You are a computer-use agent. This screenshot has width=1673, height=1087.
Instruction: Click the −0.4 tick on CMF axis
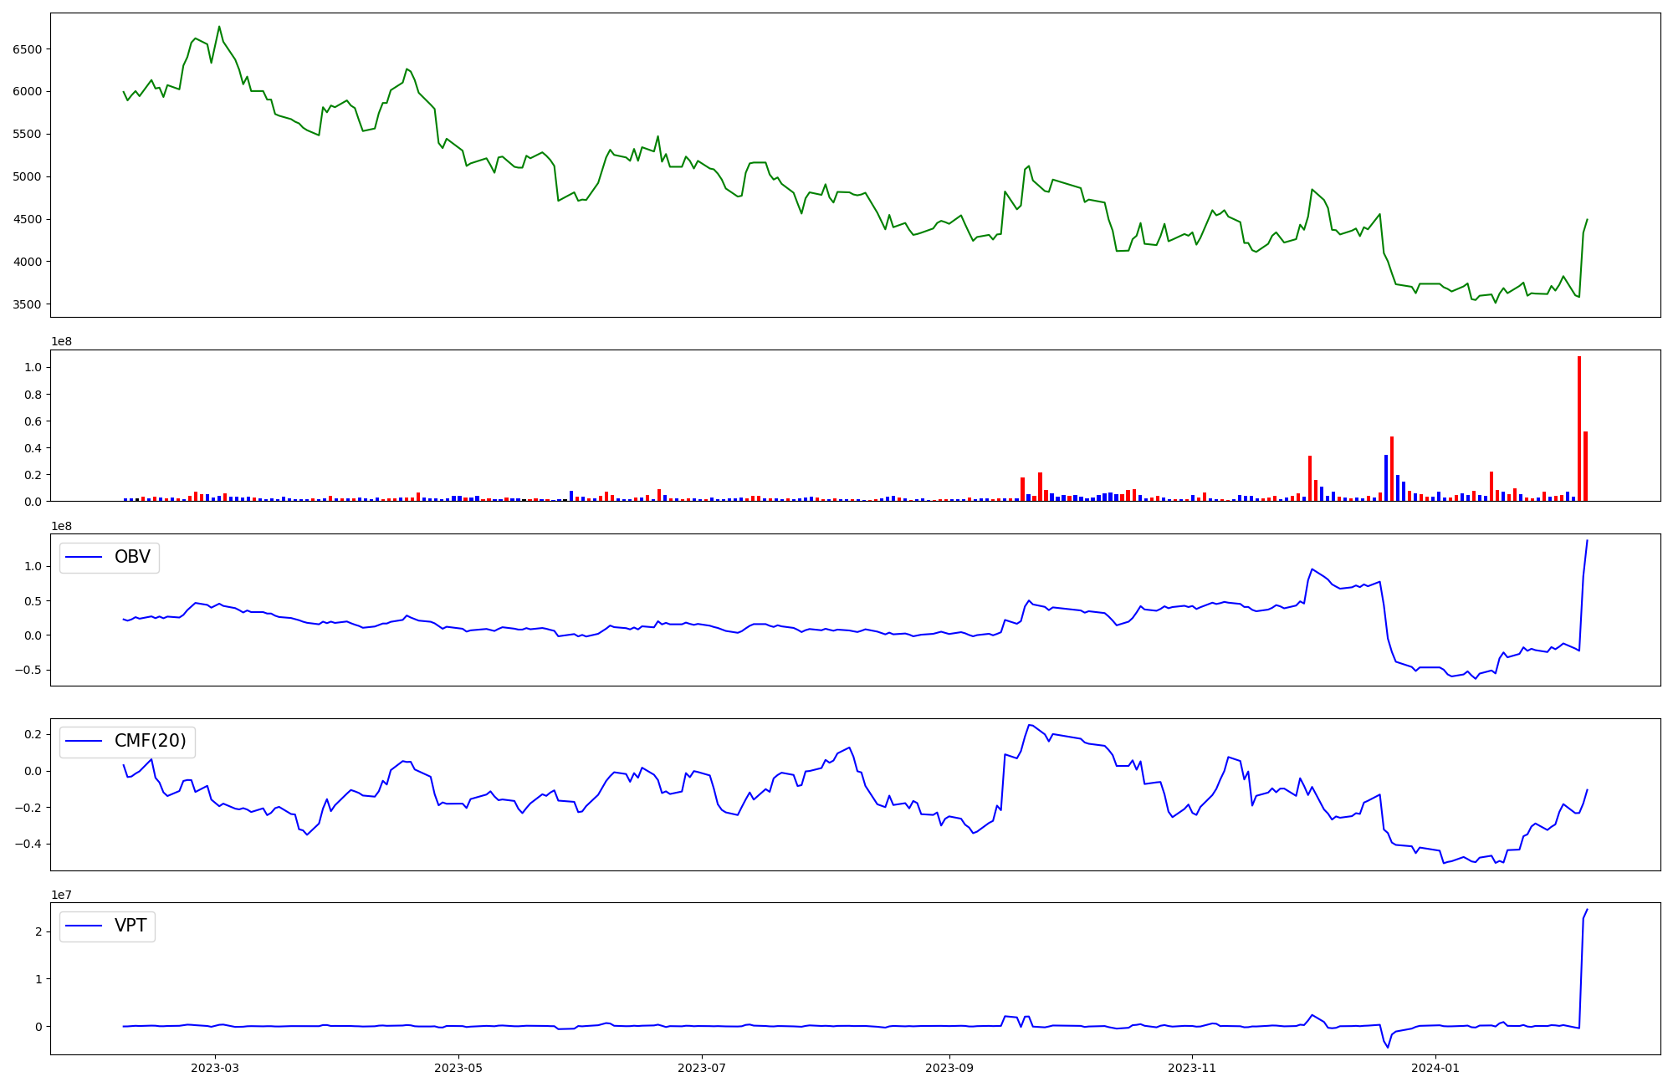click(27, 844)
